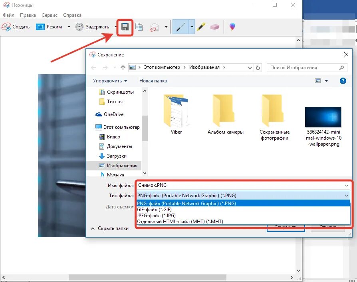Refresh the folder view
The height and width of the screenshot is (282, 357).
click(258, 68)
